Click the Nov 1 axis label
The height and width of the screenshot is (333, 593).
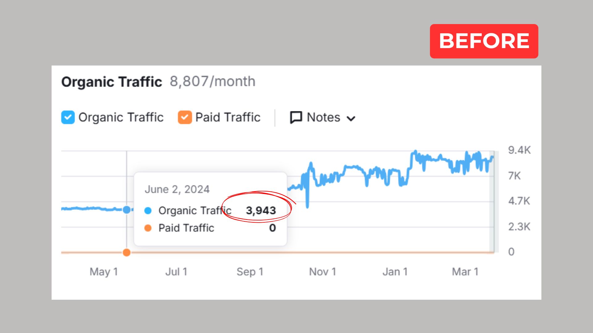click(322, 272)
